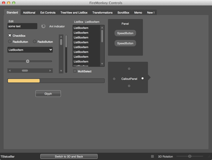
Task: Click the down arrow of the standalone vertical scrollbar
Action: (x=61, y=71)
